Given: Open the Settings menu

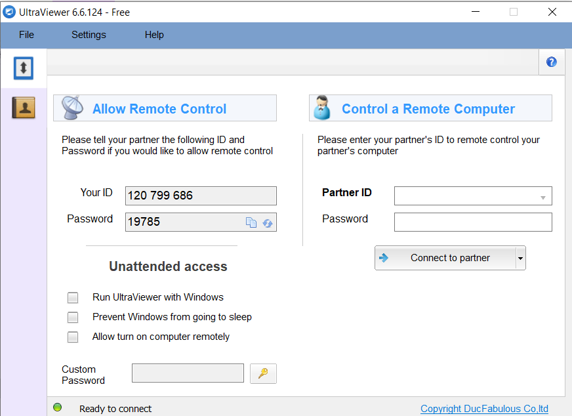Looking at the screenshot, I should click(89, 35).
